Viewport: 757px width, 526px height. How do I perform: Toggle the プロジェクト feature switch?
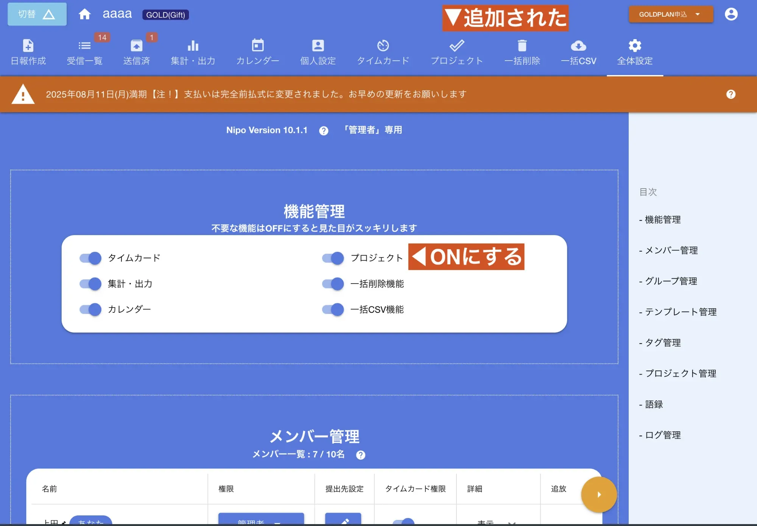tap(333, 258)
